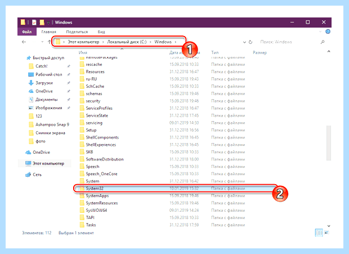
Task: Switch to large icons view in status bar
Action: coord(326,233)
